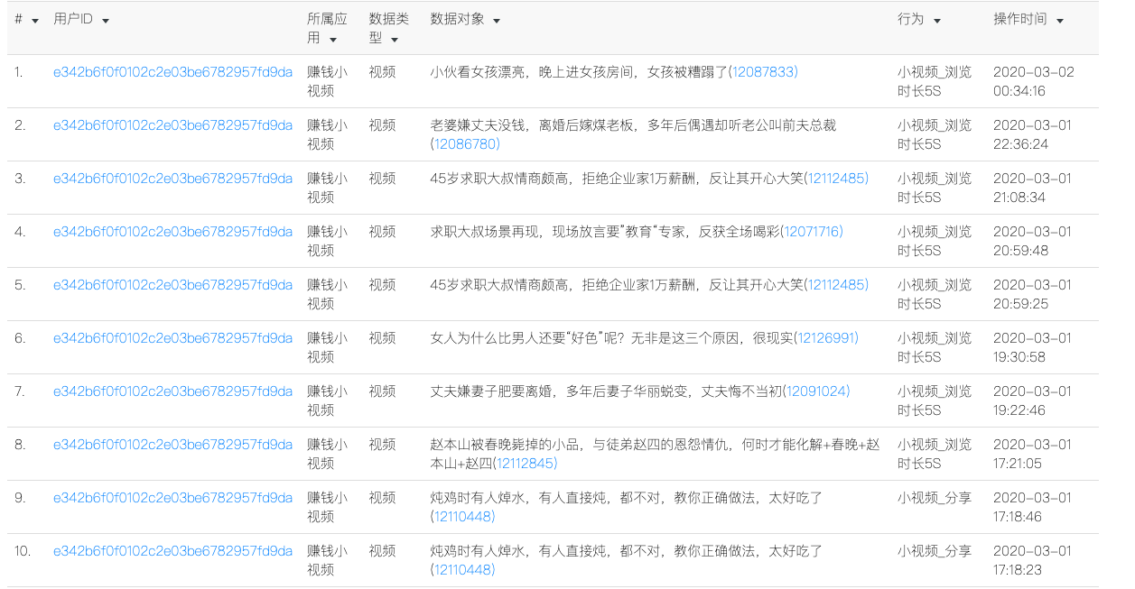This screenshot has height=589, width=1135.
Task: Open the 所属应用 column filter arrow
Action: [x=333, y=40]
